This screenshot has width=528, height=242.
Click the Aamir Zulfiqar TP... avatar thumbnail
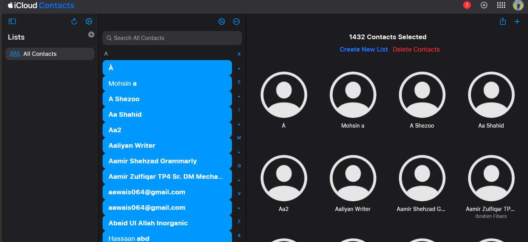pyautogui.click(x=491, y=178)
